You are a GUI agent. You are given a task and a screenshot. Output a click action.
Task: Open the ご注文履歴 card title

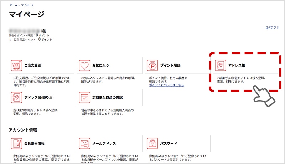33,66
